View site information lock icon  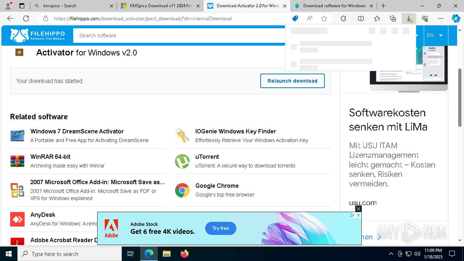tap(46, 18)
